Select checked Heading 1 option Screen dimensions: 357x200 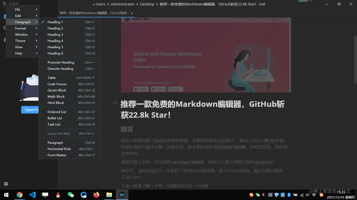point(70,22)
